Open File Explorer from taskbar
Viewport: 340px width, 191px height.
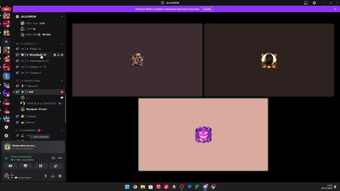click(x=143, y=187)
